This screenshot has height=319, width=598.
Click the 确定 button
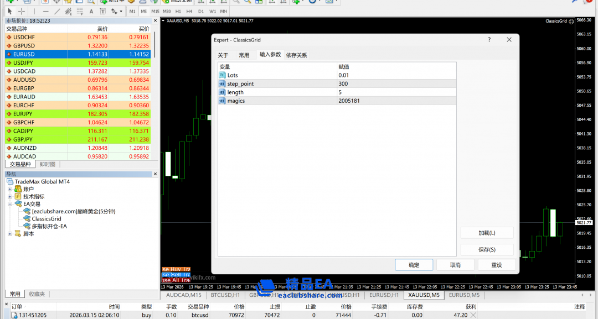(x=414, y=265)
